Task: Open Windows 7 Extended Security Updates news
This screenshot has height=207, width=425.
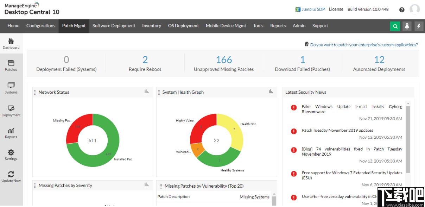Action: pyautogui.click(x=352, y=175)
